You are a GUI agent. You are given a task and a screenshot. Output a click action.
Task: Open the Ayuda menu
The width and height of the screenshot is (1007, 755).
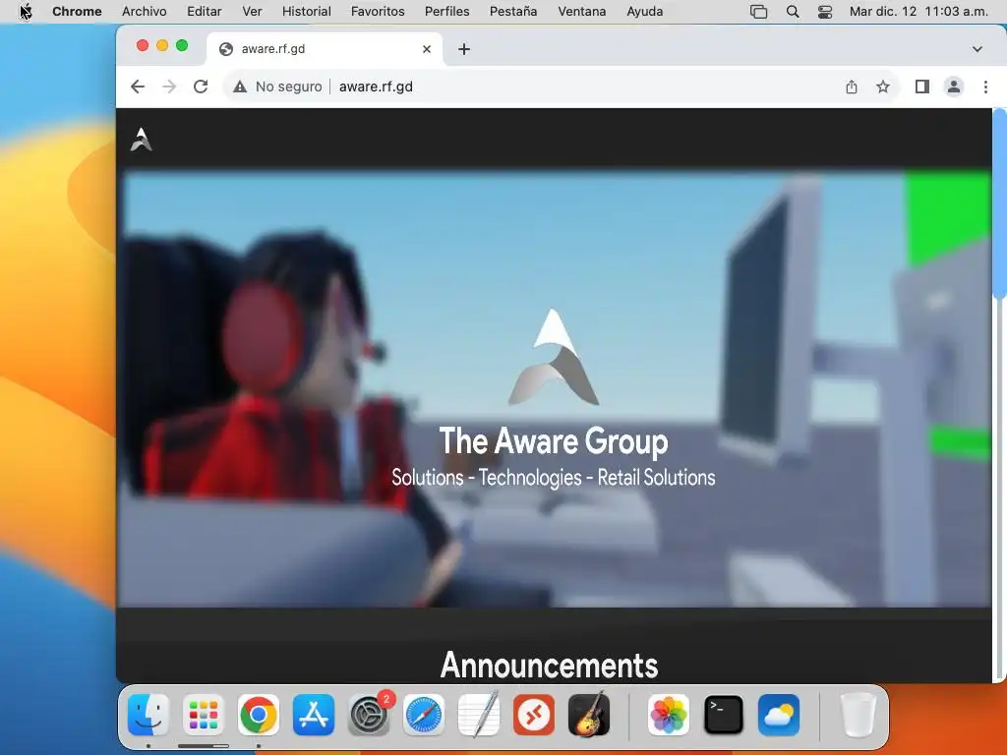pyautogui.click(x=644, y=12)
